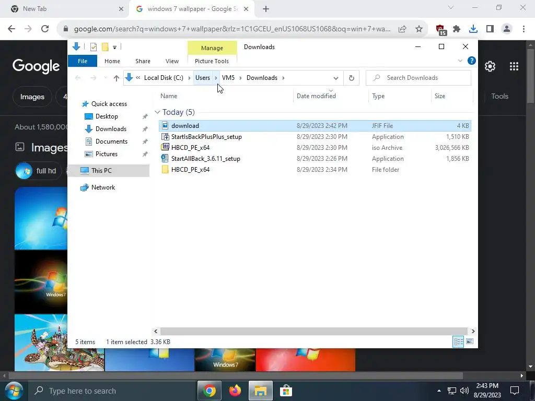
Task: Open Chrome three-dot menu
Action: tap(524, 29)
